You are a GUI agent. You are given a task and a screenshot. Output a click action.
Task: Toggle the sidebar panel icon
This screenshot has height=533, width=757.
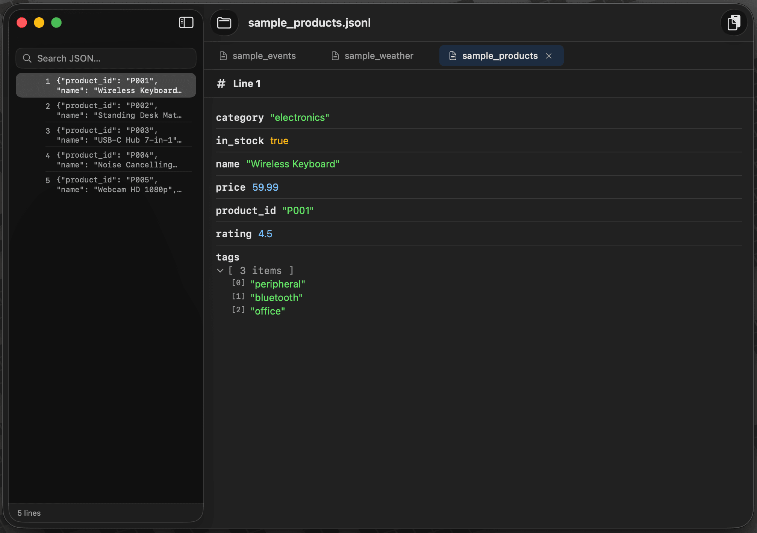click(186, 23)
